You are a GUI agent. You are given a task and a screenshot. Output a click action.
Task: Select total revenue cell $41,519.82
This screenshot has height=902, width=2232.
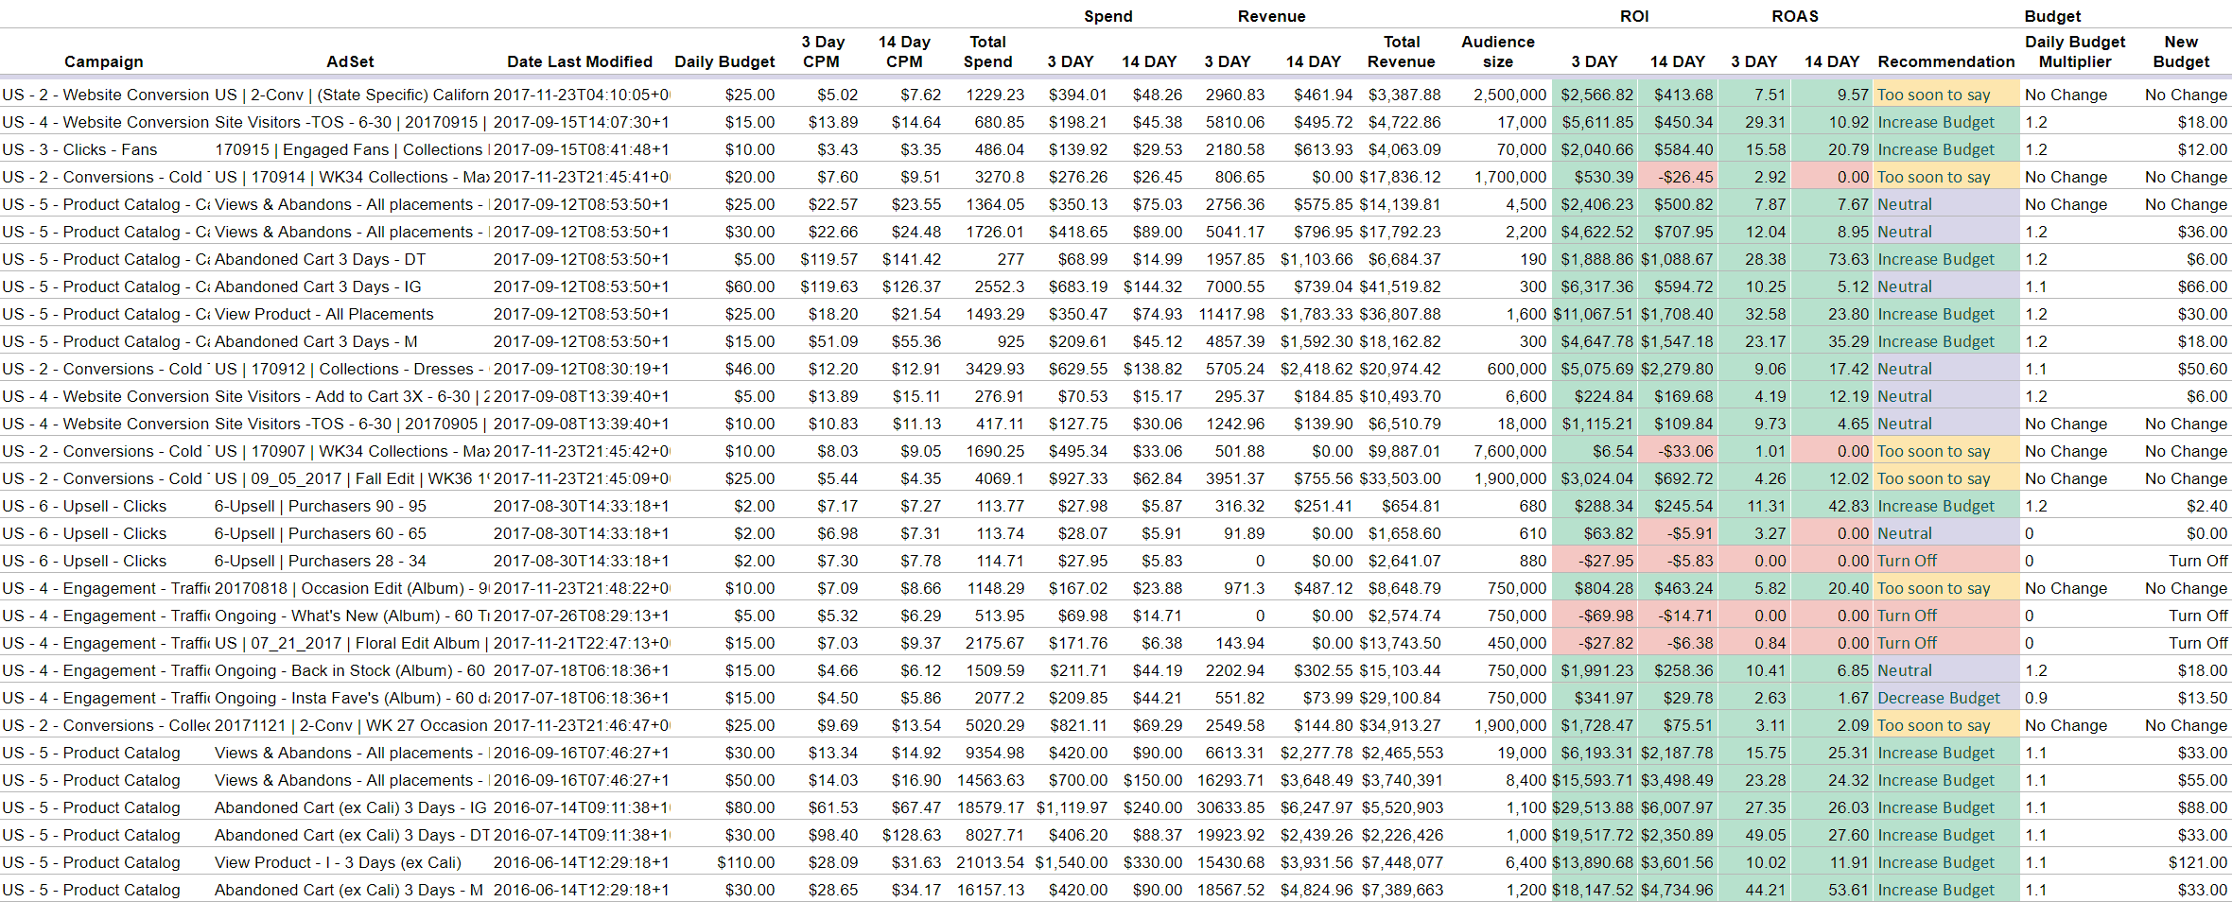(1400, 286)
